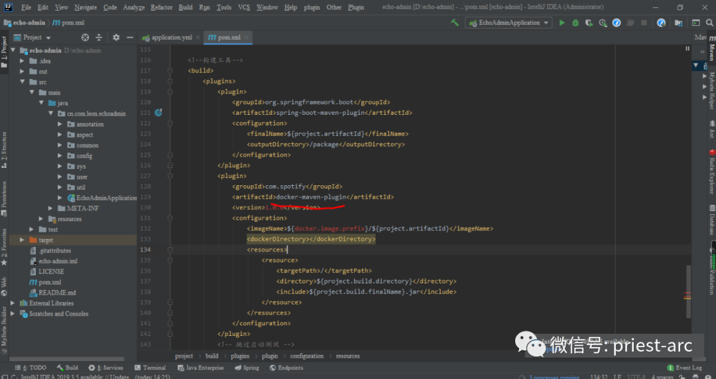This screenshot has width=716, height=379.
Task: Open the Tools menu
Action: (x=224, y=7)
